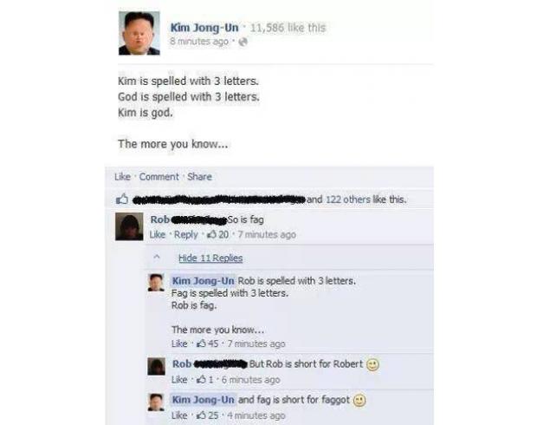Click thumbs-up count 25 on last reply

coord(208,415)
